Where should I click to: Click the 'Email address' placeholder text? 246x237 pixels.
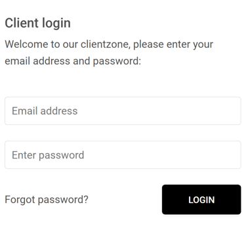point(45,111)
